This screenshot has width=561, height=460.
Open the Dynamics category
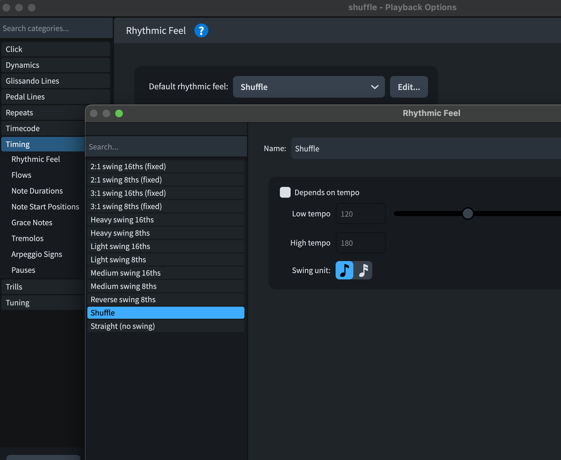tap(56, 65)
